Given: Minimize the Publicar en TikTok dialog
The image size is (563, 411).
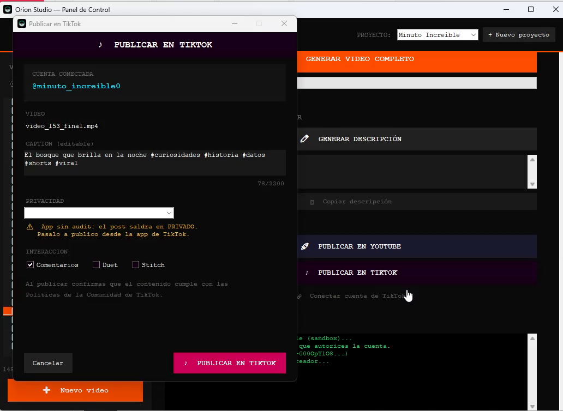Looking at the screenshot, I should 235,23.
